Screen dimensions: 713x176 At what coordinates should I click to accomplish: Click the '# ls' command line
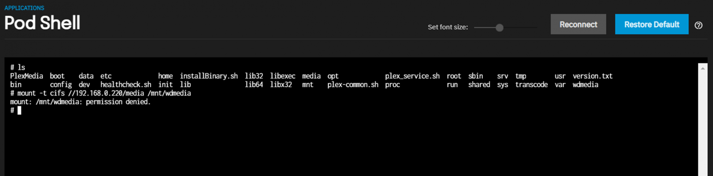click(17, 68)
